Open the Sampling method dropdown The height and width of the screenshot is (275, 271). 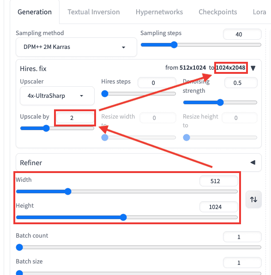pyautogui.click(x=76, y=47)
